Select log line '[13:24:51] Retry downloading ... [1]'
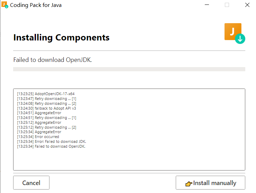 coord(47,118)
